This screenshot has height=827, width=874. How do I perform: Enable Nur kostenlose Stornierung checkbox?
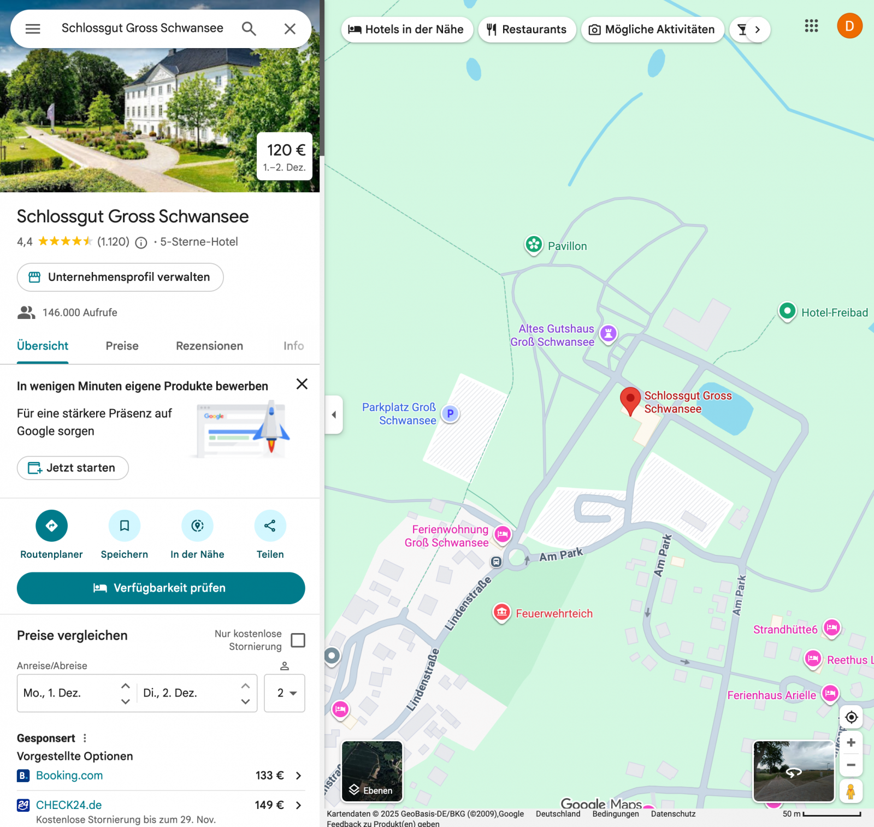pyautogui.click(x=298, y=640)
